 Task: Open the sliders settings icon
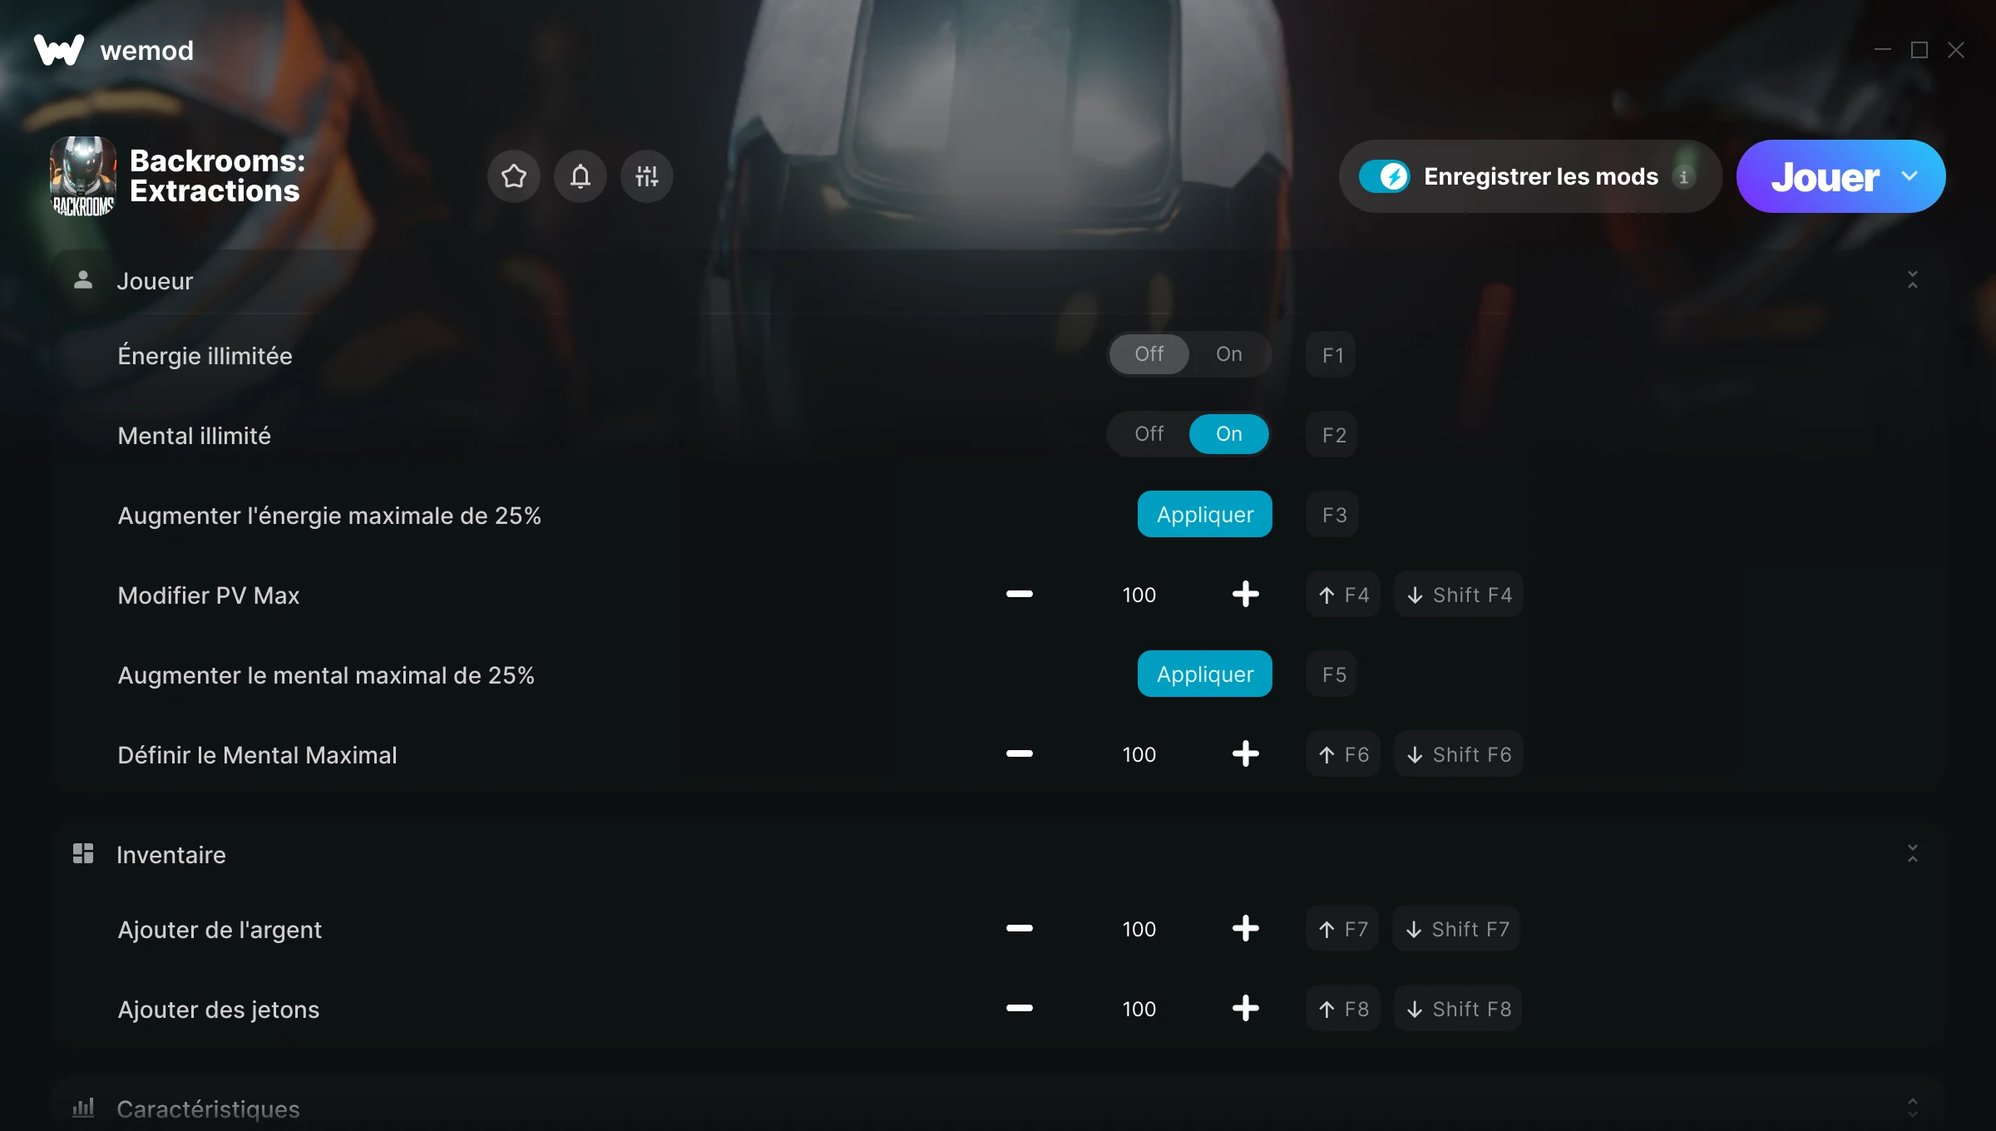647,176
